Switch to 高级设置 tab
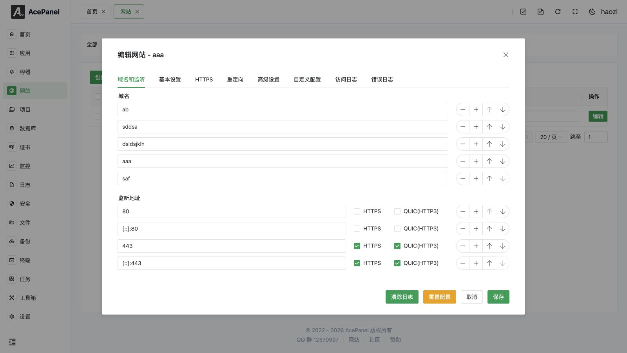Screen dimensions: 627x353 (x=268, y=79)
